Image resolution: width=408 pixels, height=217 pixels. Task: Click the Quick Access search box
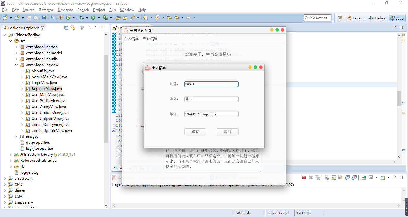[317, 18]
